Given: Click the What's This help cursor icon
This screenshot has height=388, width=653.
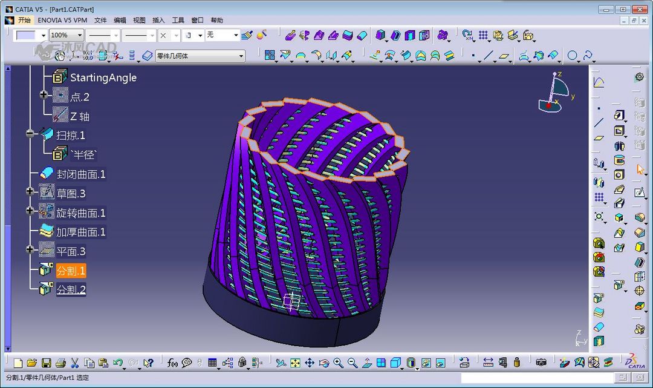Looking at the screenshot, I should point(148,363).
